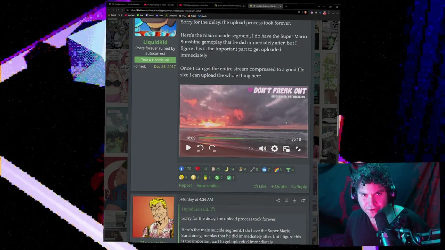This screenshot has height=250, width=445.
Task: Jump to original post via LiquidKid said arrow
Action: coord(213,209)
